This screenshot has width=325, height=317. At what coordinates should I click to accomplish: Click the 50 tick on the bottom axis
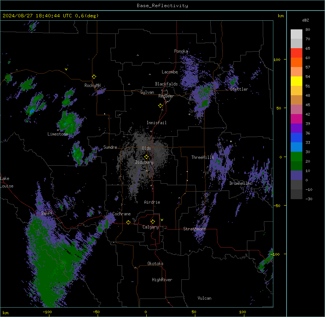point(194,312)
